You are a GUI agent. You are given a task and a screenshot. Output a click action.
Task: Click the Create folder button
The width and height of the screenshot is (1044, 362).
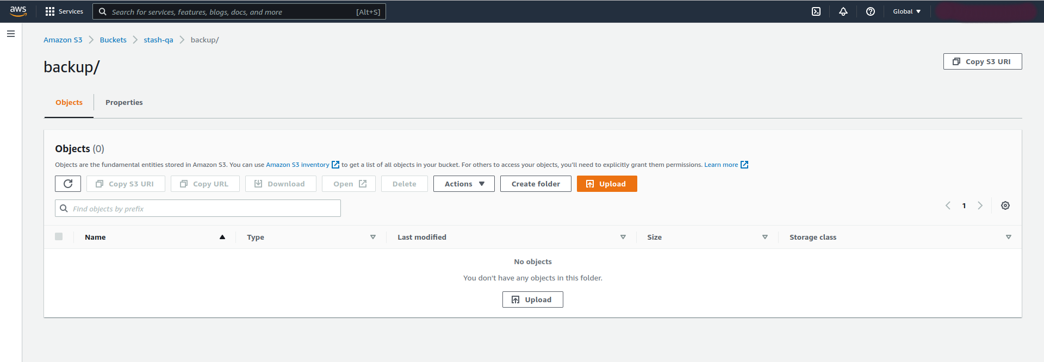[x=536, y=184]
